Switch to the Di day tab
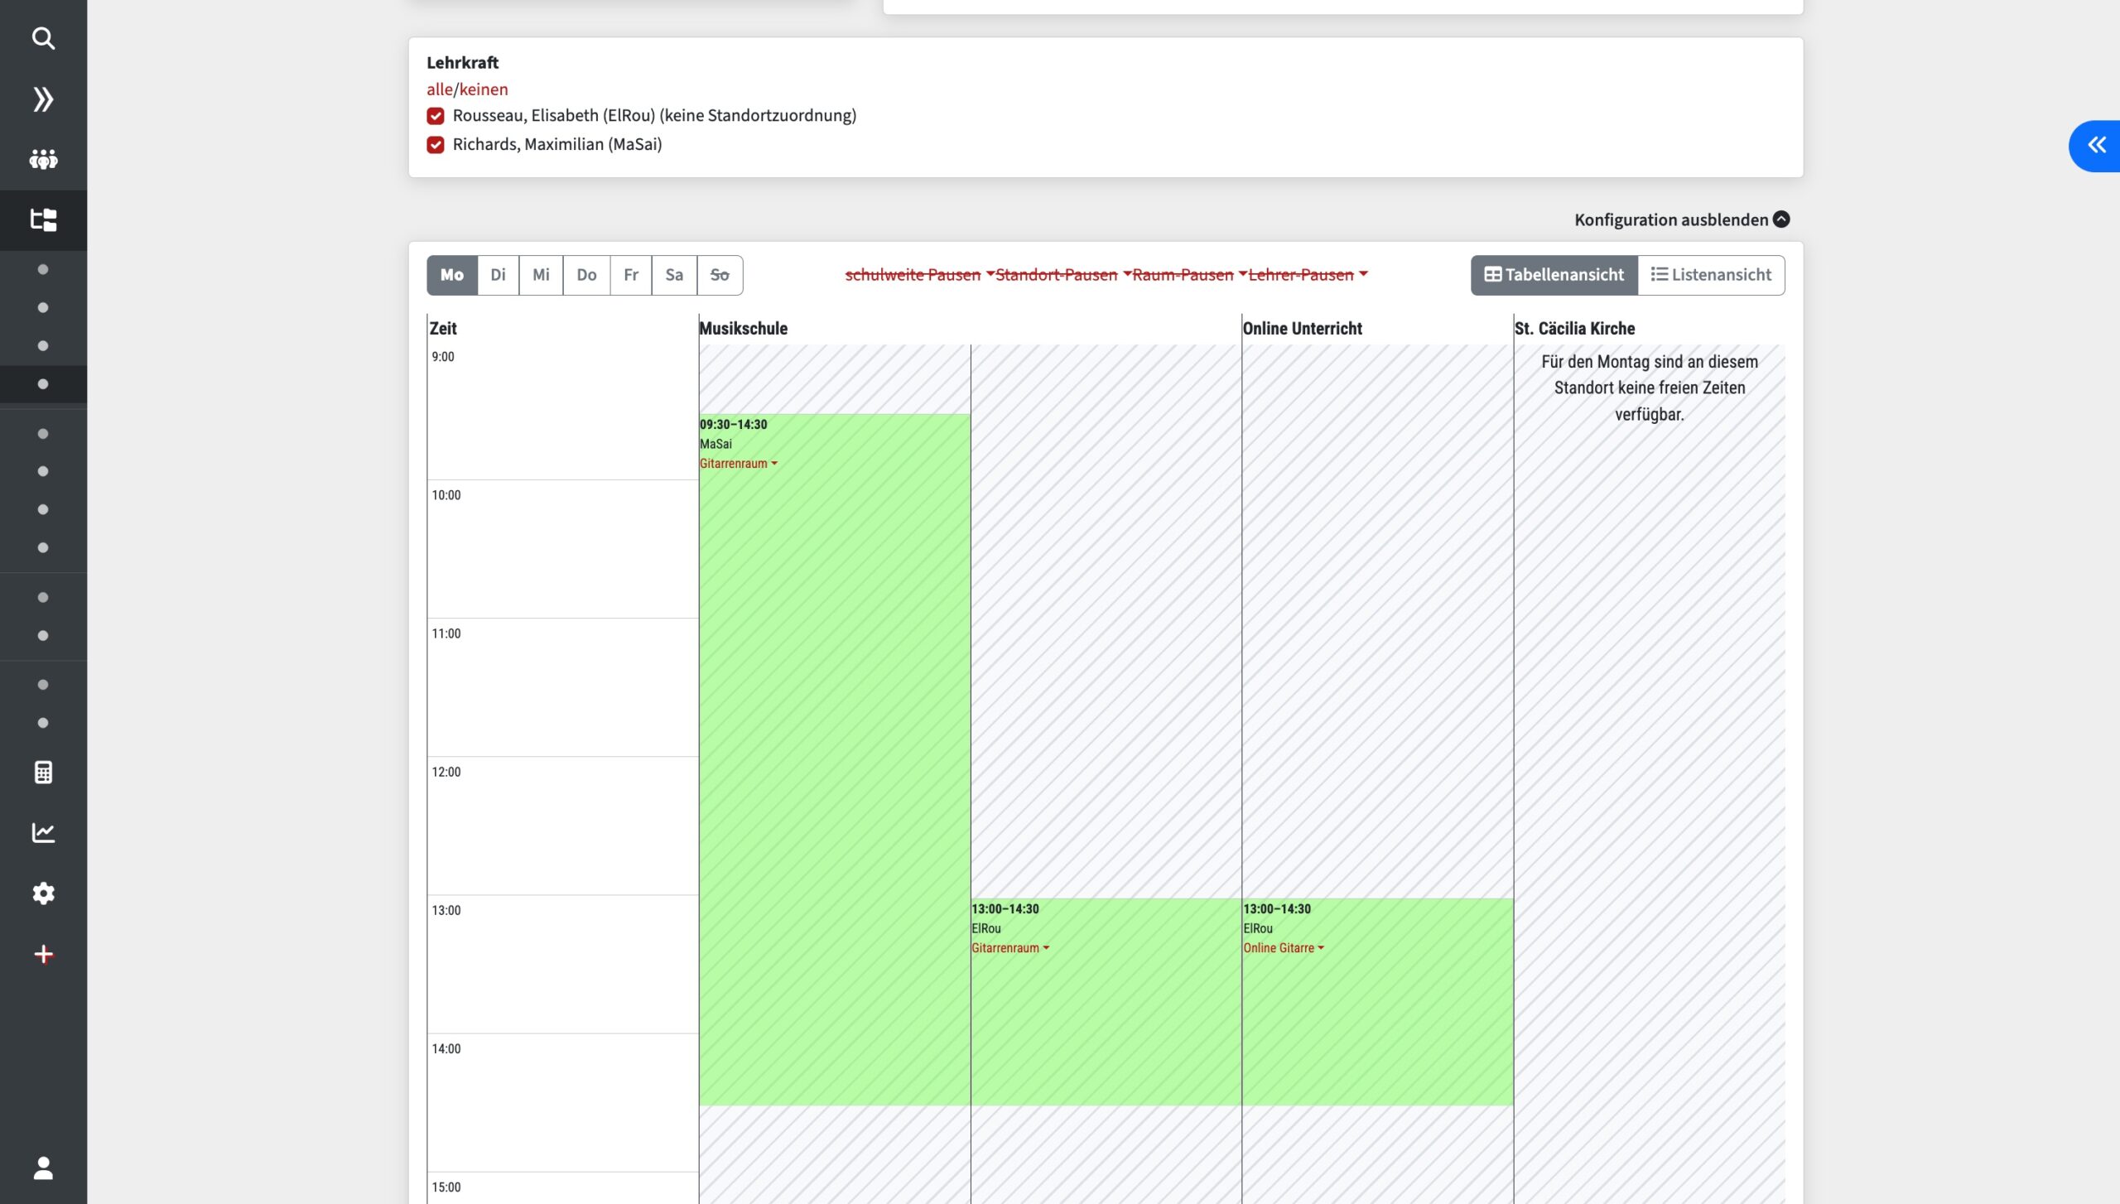 click(498, 275)
